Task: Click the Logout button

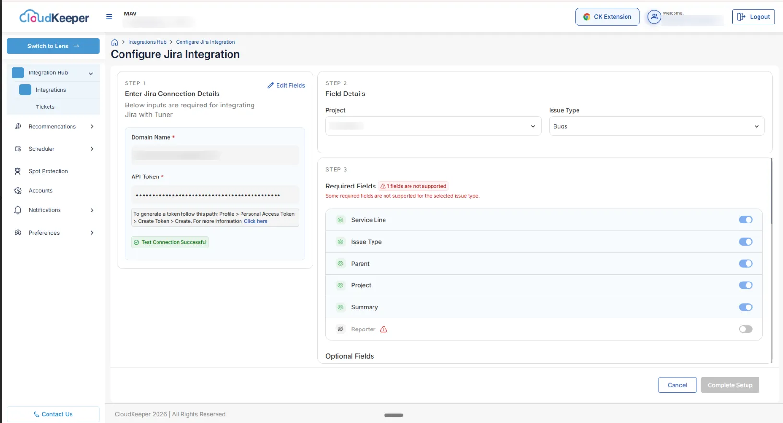Action: click(x=753, y=17)
